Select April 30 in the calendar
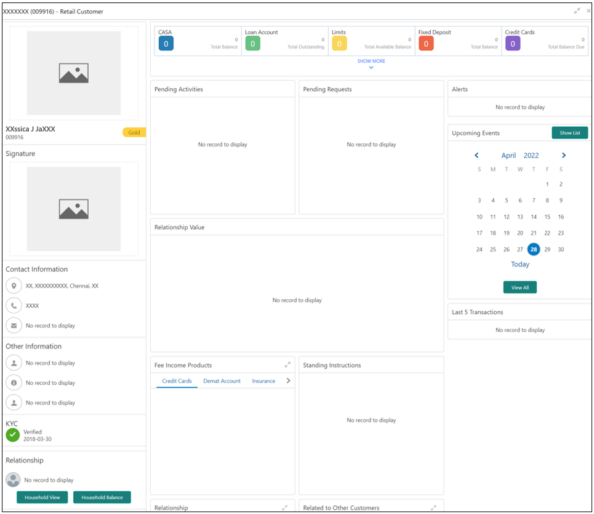 click(561, 249)
